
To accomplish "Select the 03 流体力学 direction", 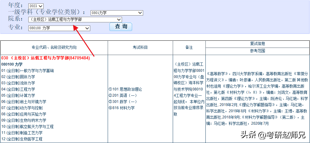I will 18,83.
